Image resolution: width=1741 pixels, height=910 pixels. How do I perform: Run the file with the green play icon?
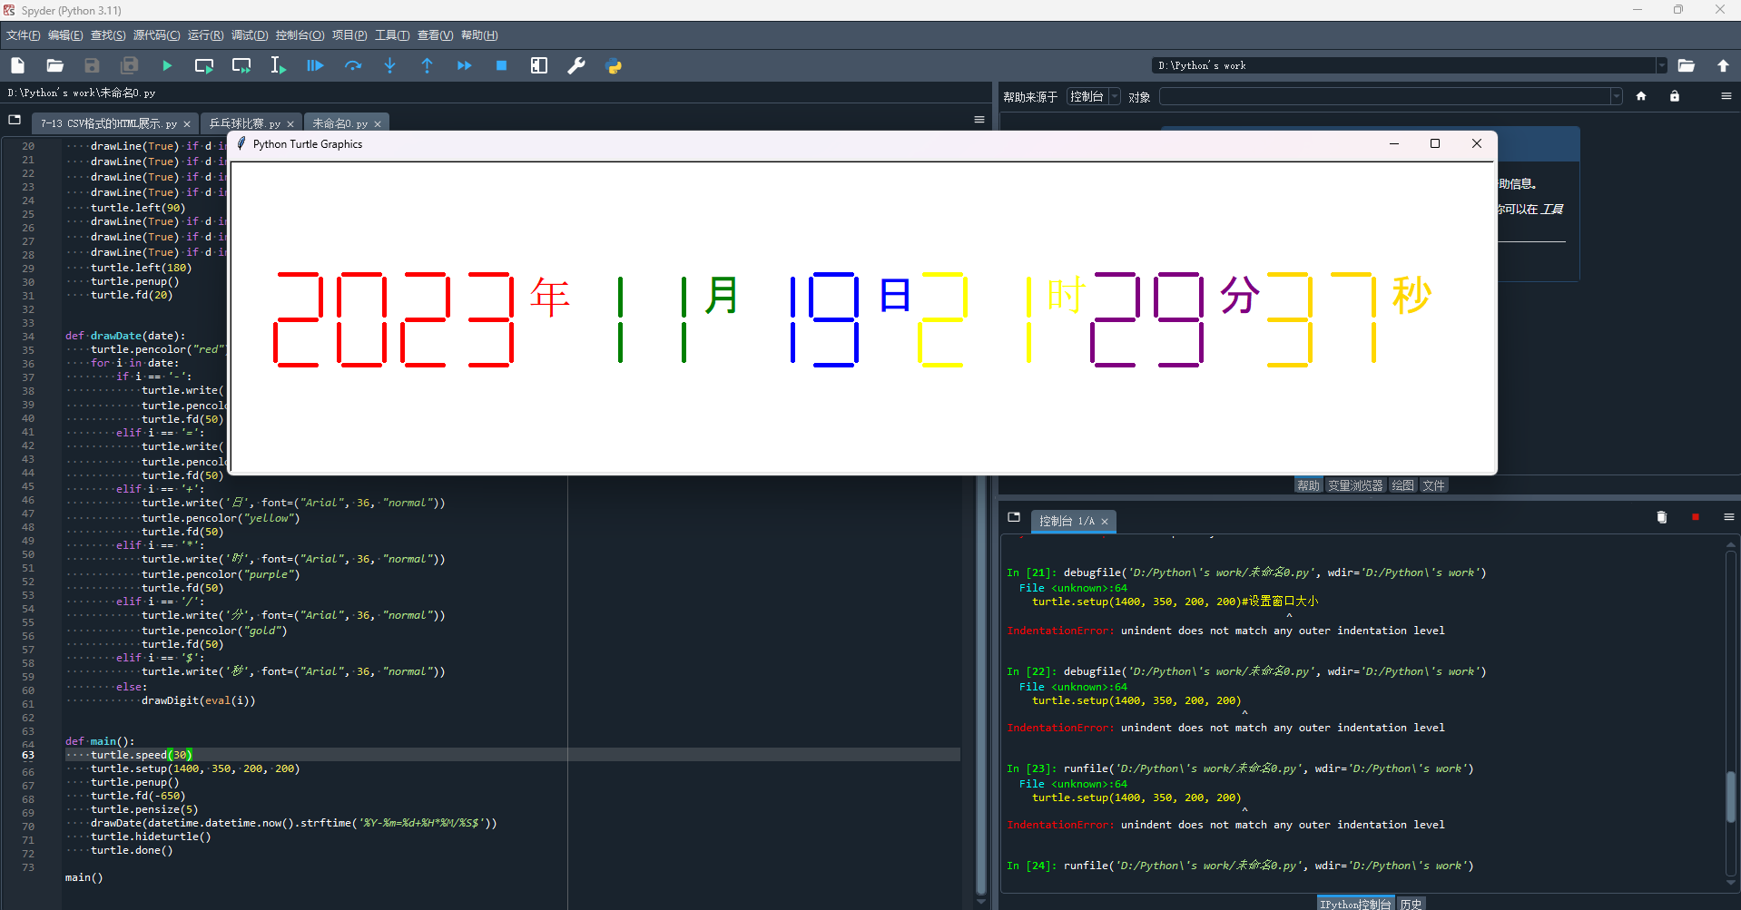tap(167, 65)
